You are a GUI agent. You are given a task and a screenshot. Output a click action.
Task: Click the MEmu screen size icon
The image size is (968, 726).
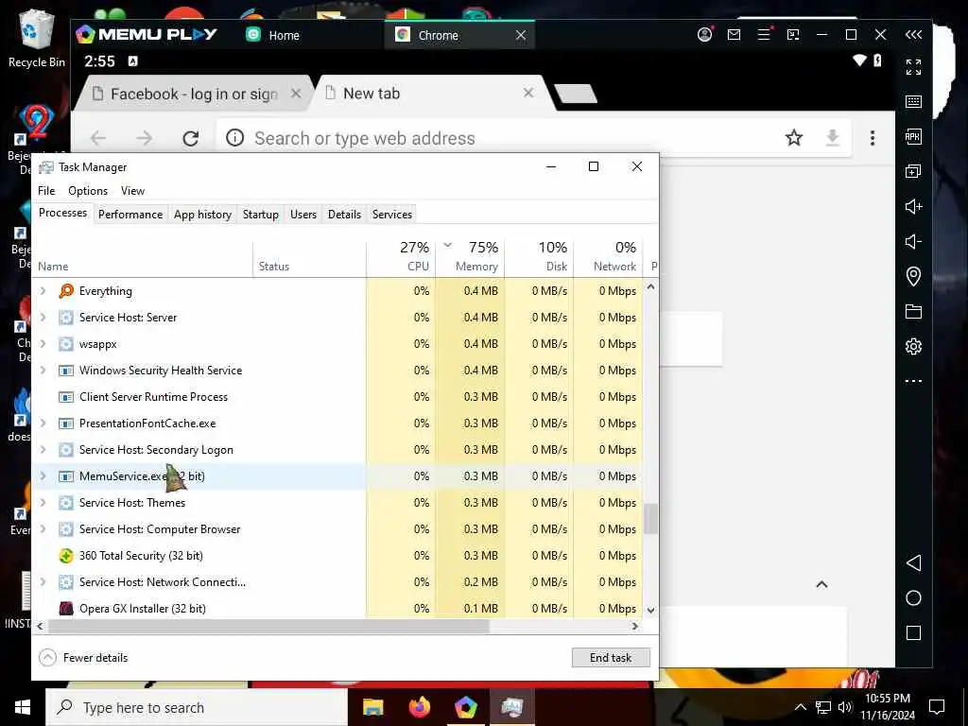793,35
